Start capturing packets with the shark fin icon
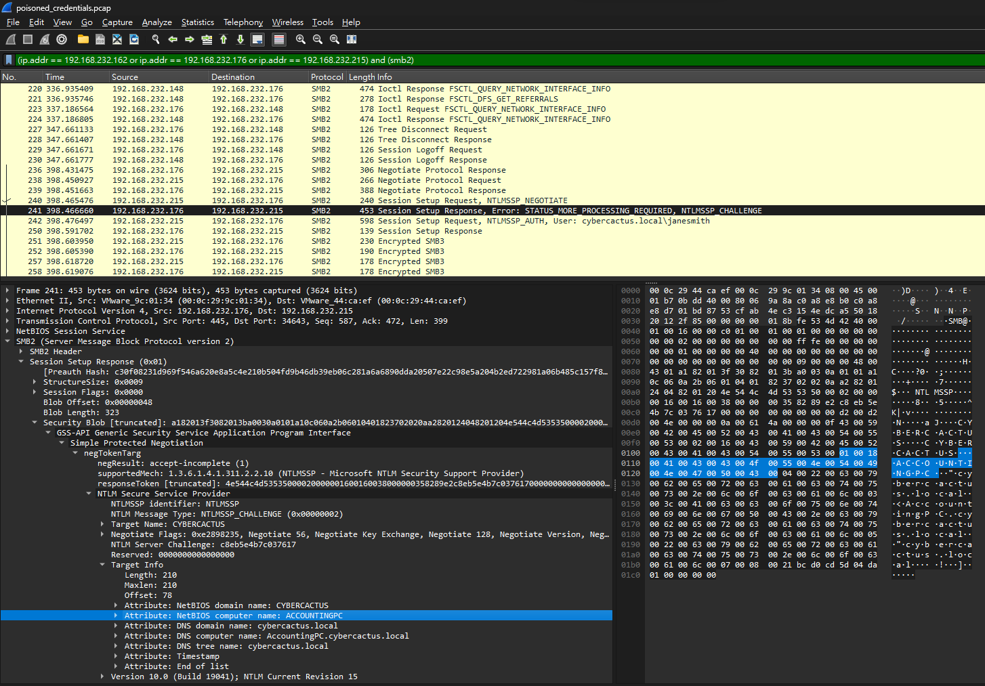This screenshot has width=985, height=686. click(x=11, y=39)
